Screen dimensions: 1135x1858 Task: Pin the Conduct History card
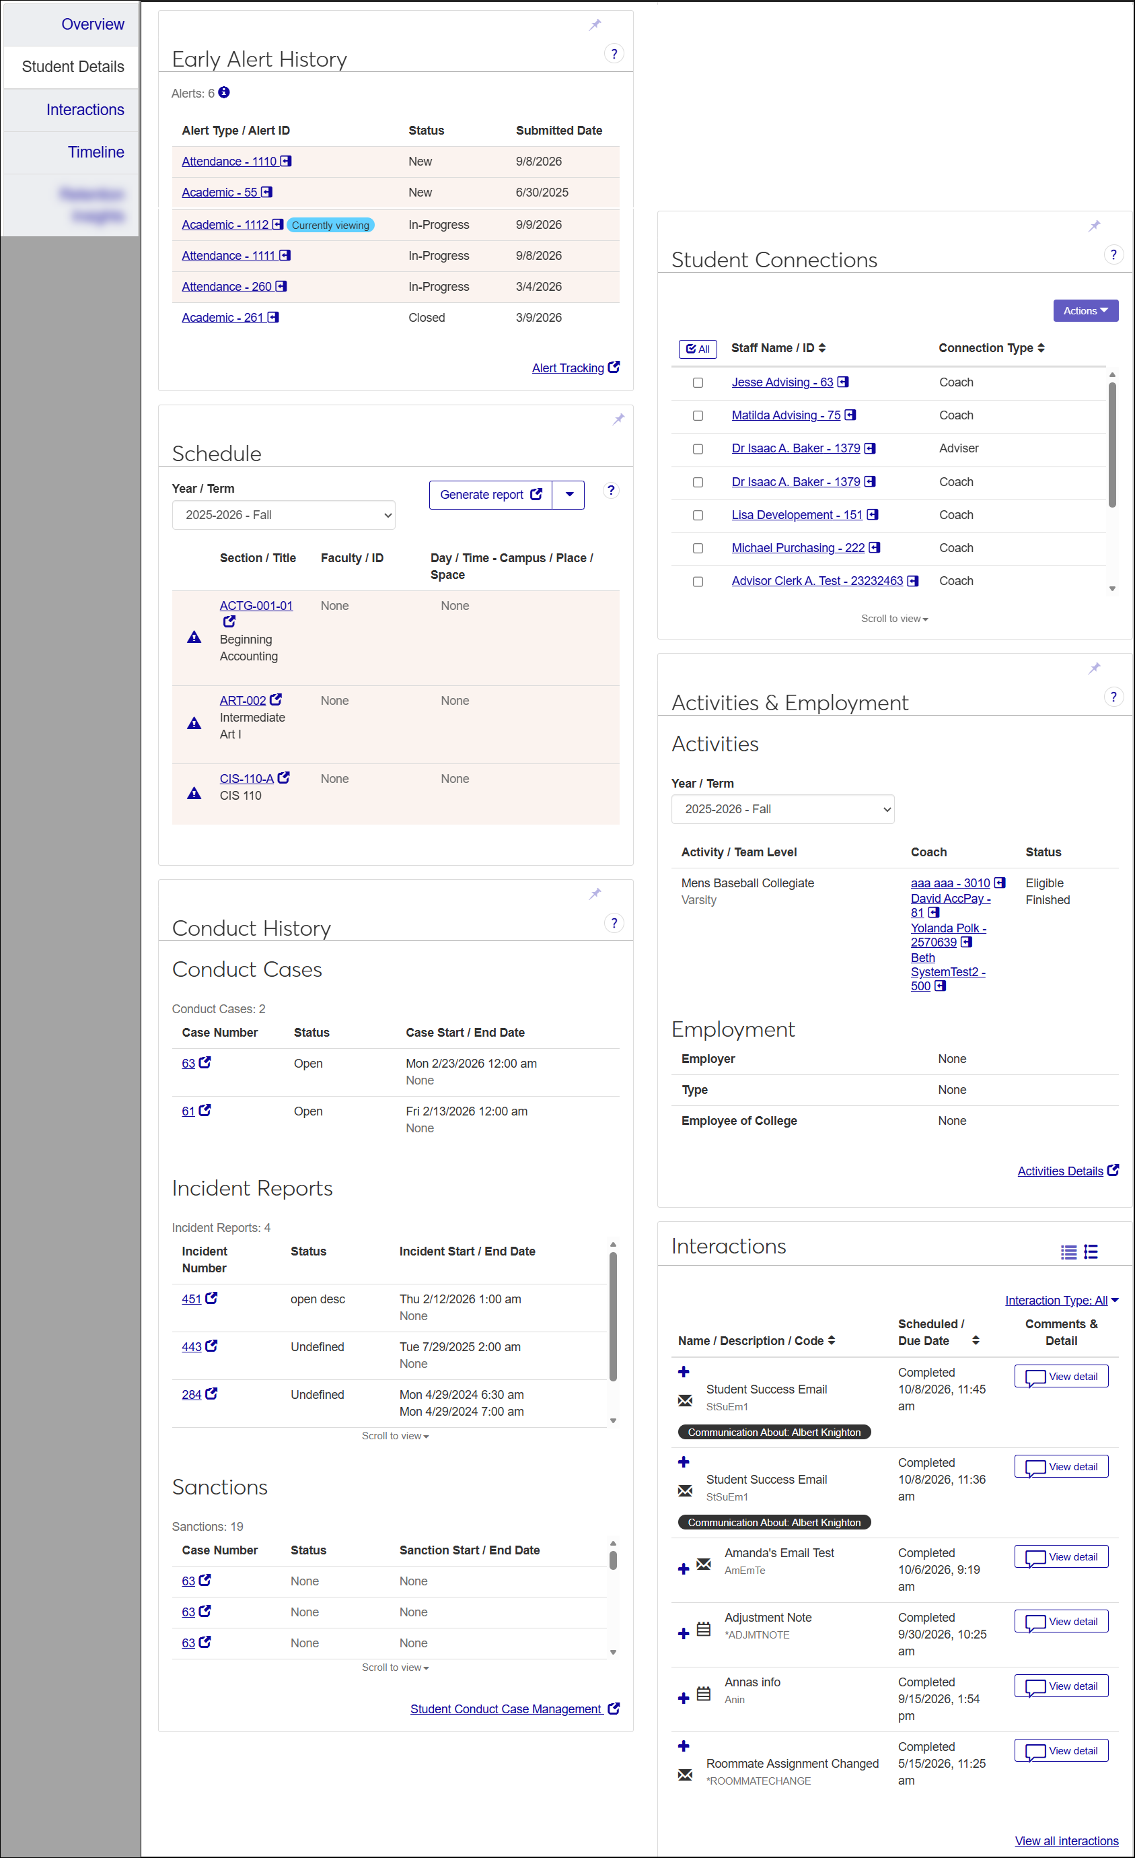point(595,894)
